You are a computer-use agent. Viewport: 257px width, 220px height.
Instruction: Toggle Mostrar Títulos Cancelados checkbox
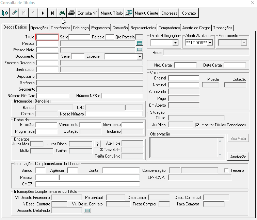(197, 125)
